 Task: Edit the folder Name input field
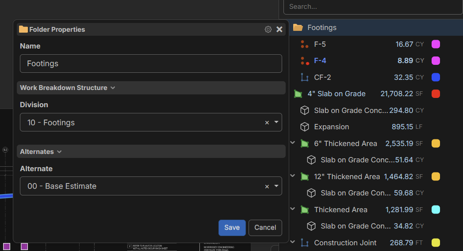click(151, 64)
